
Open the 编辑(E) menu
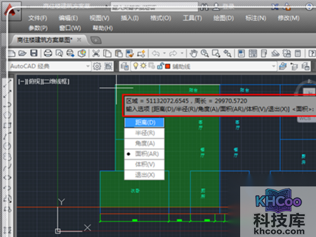(x=68, y=18)
